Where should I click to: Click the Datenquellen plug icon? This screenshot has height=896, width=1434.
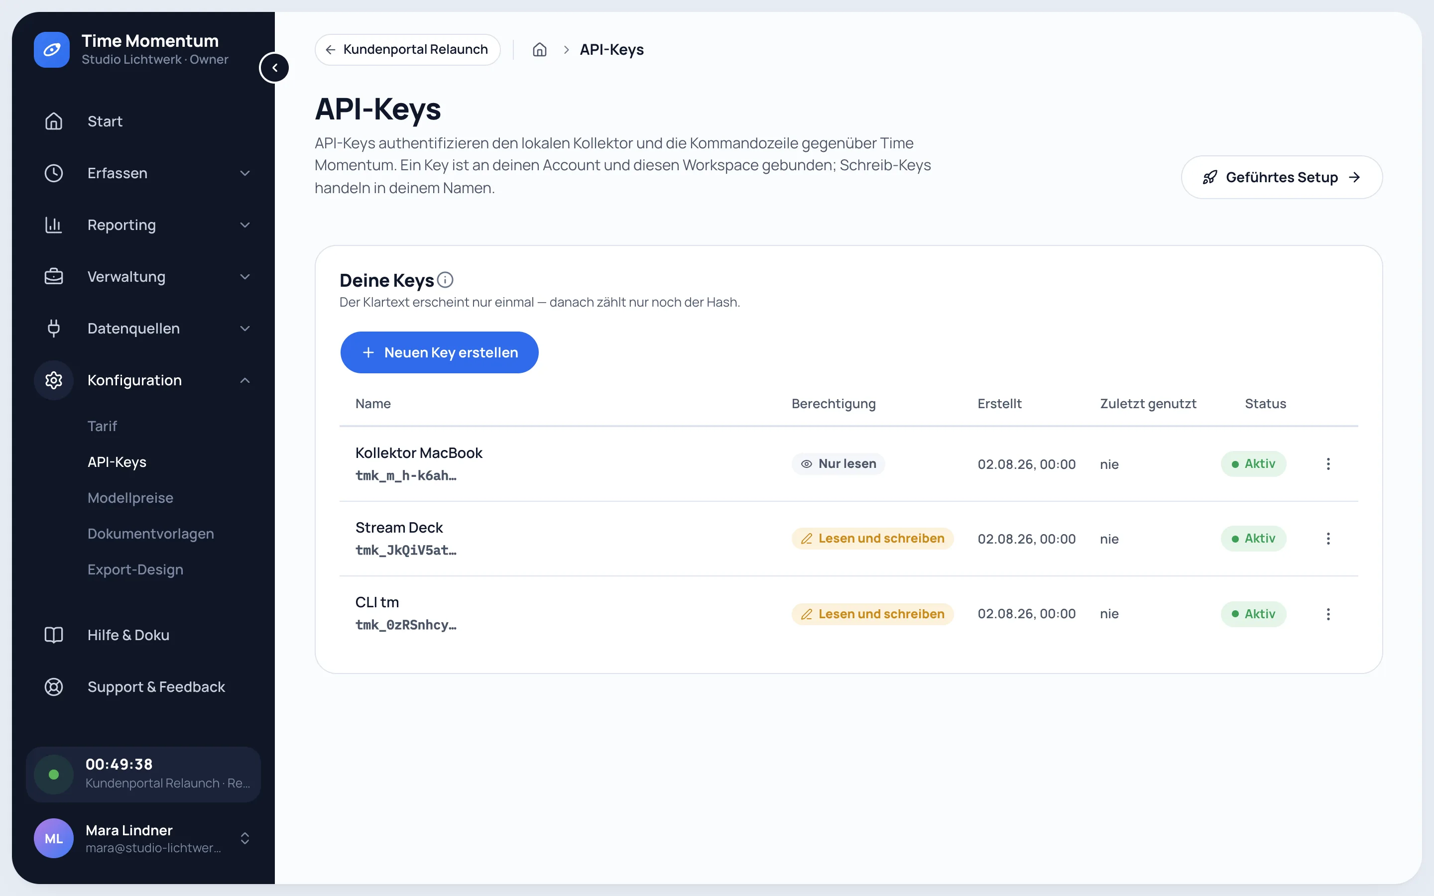coord(54,329)
